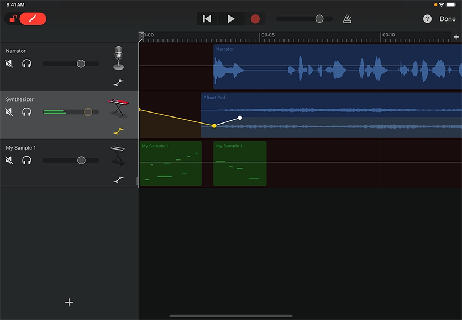Tap Done to exit automation editing
This screenshot has width=462, height=320.
448,19
